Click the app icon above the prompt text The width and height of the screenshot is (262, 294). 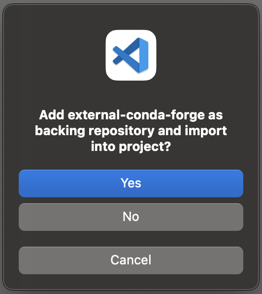pos(131,55)
